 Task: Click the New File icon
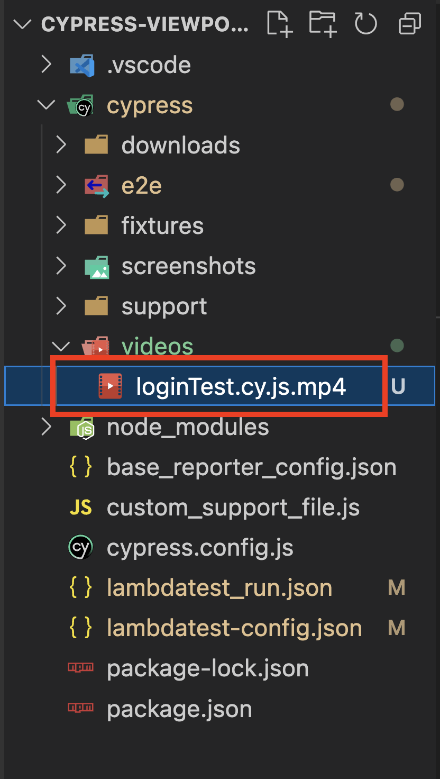coord(279,24)
